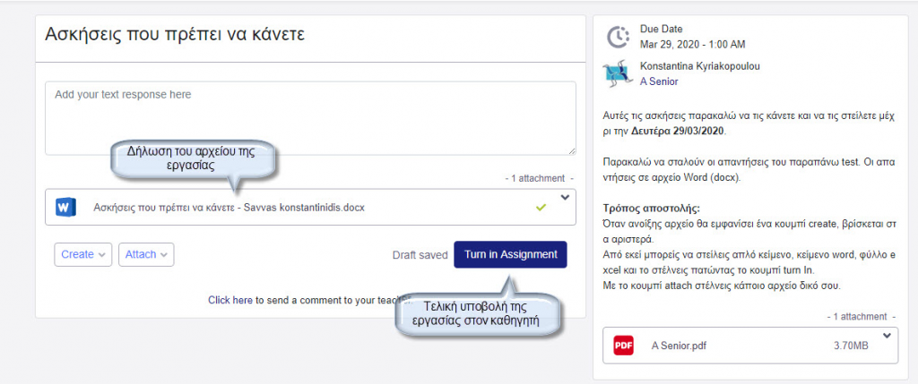Click the '- 1 attachment -' label above the PDF
Viewport: 918px width, 384px height.
(862, 316)
